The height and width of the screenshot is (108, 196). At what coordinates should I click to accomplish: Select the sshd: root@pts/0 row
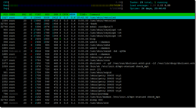(x=98, y=27)
